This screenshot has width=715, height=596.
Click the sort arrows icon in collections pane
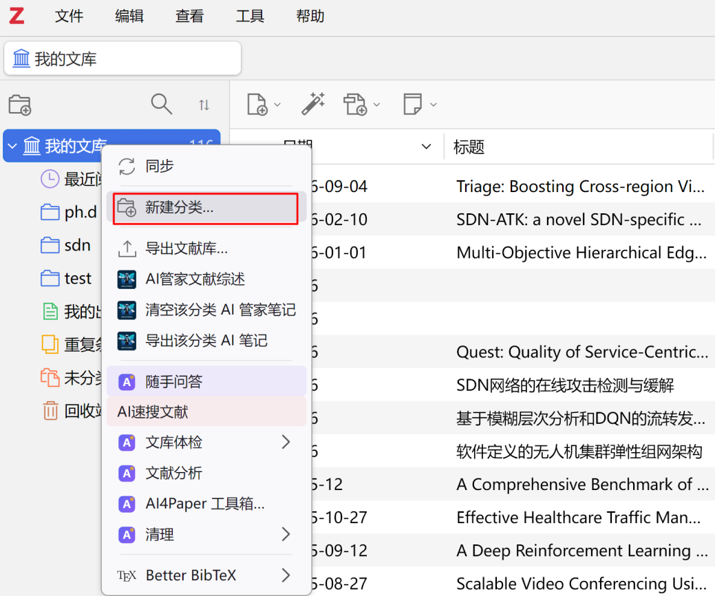click(204, 105)
